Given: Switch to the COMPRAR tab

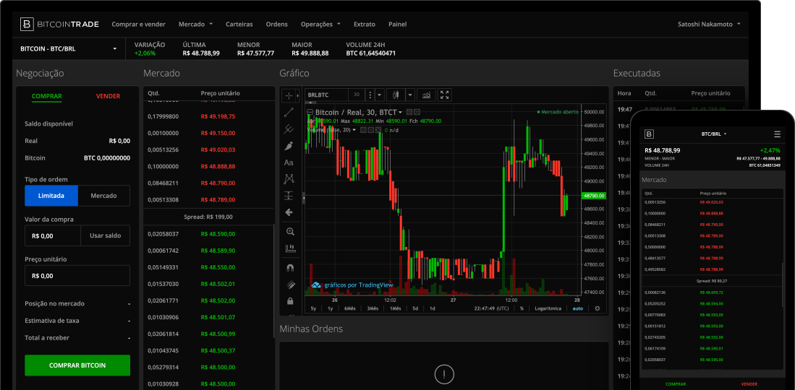Looking at the screenshot, I should coord(46,96).
